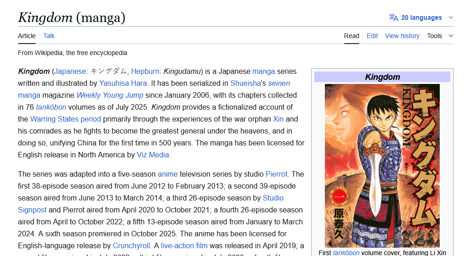Open the View history tab
This screenshot has height=256, width=471.
click(402, 36)
